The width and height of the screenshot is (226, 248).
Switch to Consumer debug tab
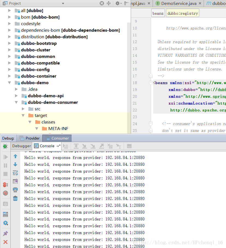click(x=57, y=138)
